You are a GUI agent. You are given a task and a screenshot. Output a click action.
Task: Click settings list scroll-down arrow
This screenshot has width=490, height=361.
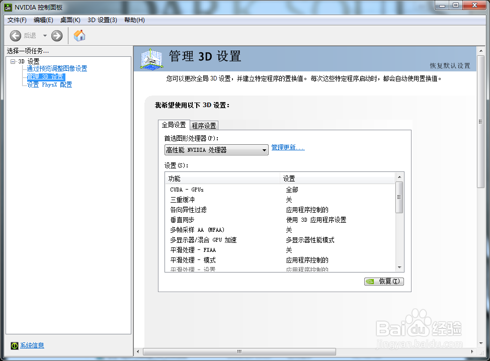tap(399, 267)
